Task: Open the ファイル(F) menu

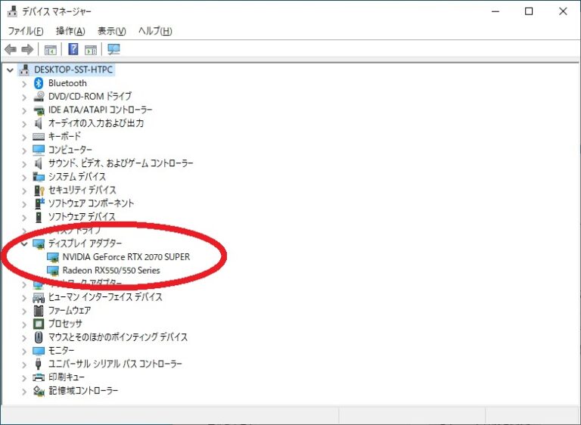Action: 25,31
